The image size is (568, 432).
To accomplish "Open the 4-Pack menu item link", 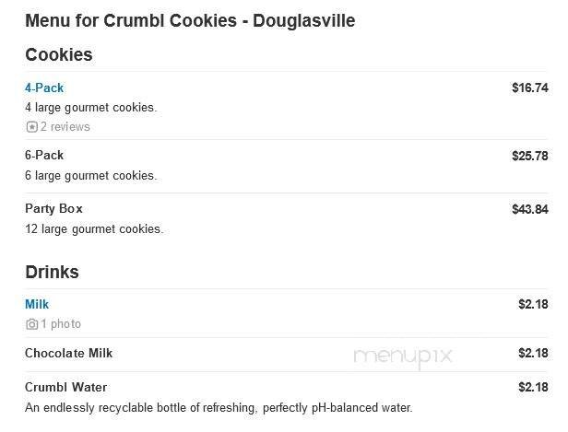I will [x=44, y=88].
